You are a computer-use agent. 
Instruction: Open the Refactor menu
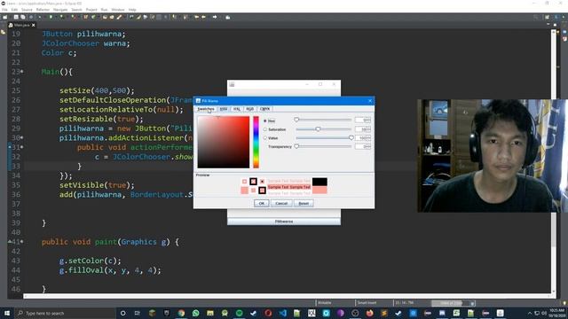43,10
